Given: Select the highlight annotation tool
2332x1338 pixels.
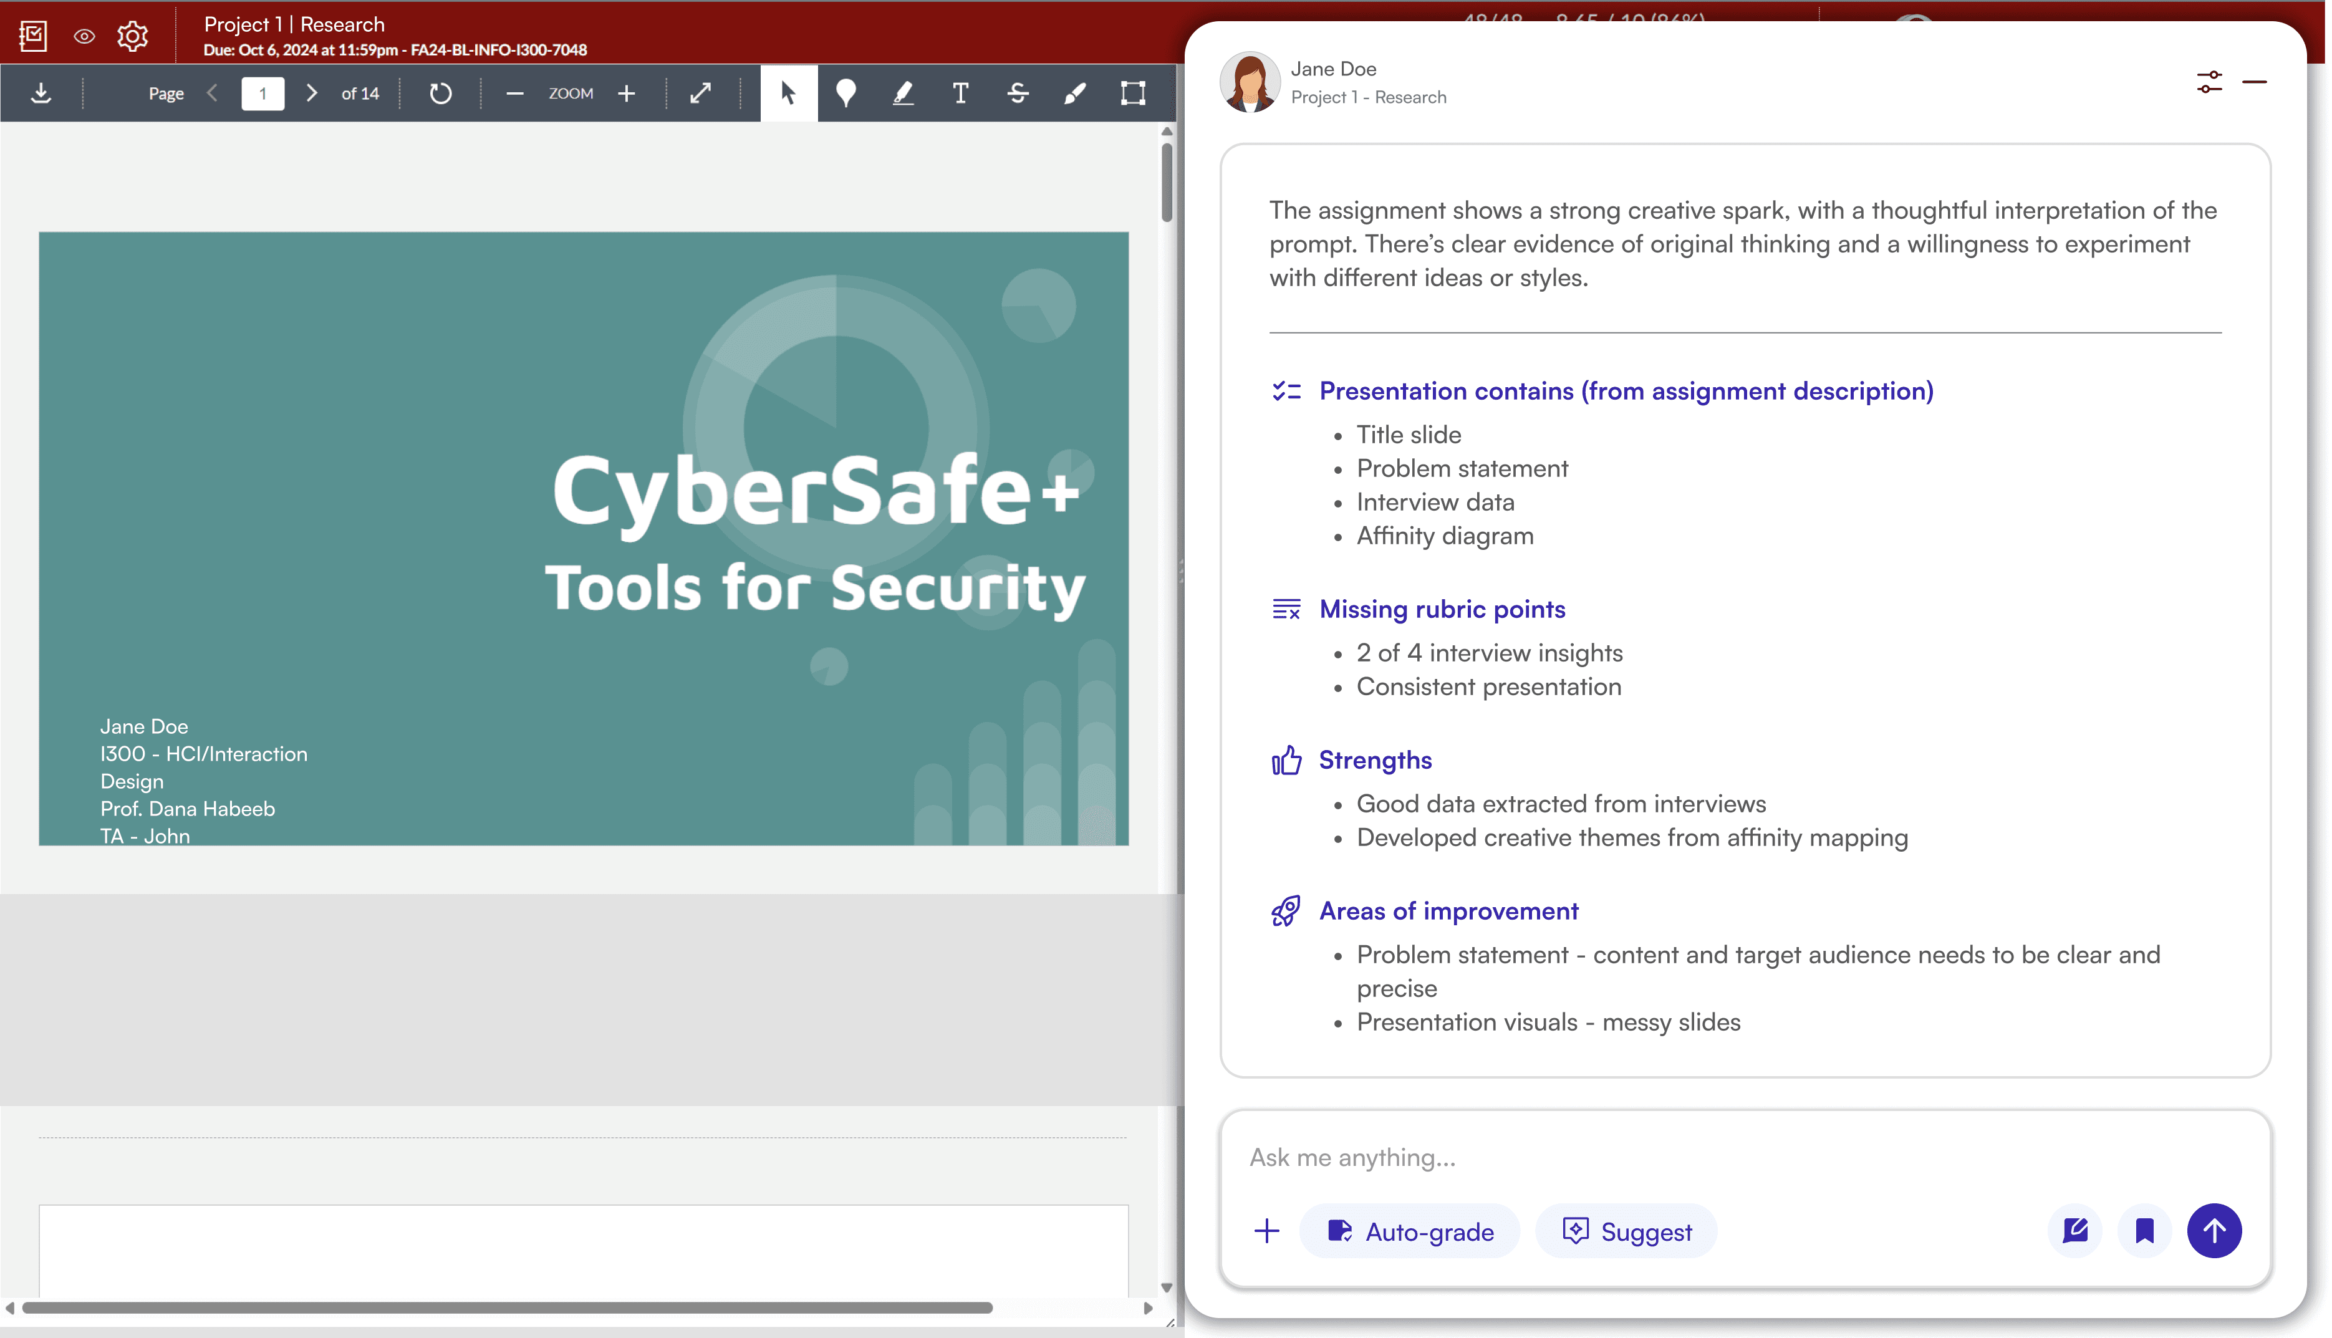Looking at the screenshot, I should pyautogui.click(x=903, y=93).
